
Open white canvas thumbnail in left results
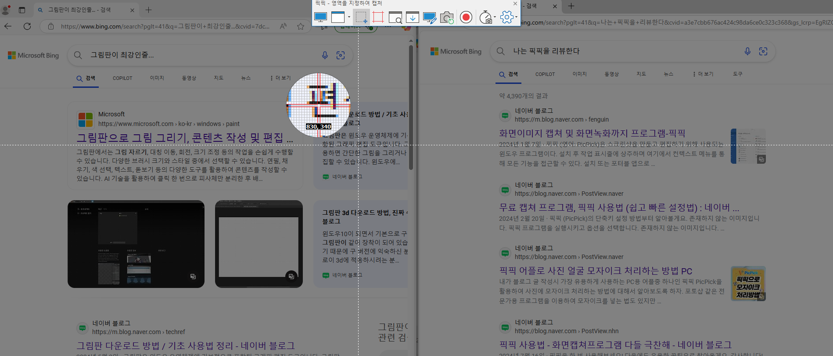pos(259,244)
